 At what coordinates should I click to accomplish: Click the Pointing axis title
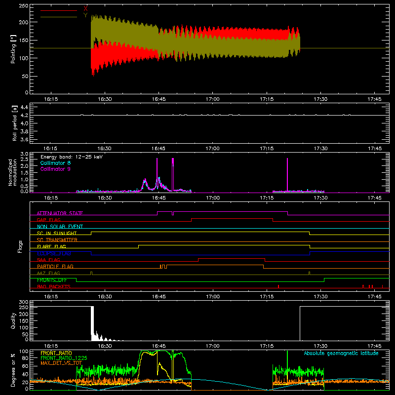[x=13, y=49]
